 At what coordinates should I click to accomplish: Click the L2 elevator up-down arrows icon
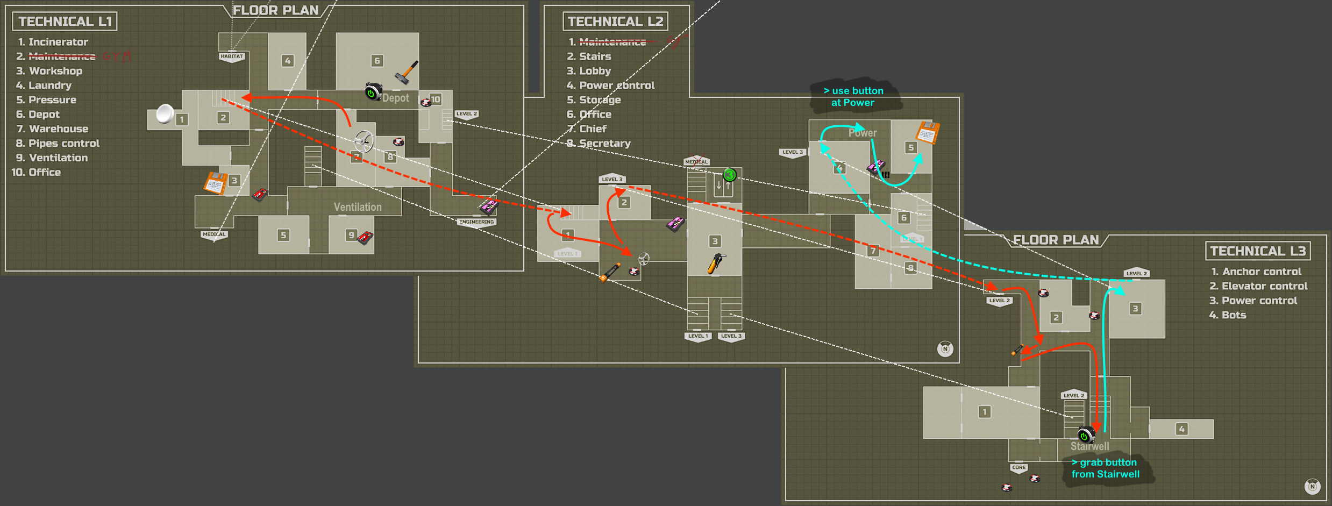click(723, 186)
